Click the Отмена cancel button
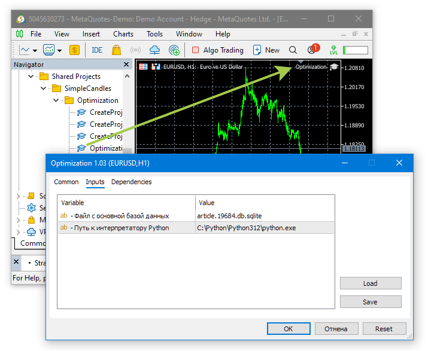Viewport: 428px width, 351px height. 336,329
